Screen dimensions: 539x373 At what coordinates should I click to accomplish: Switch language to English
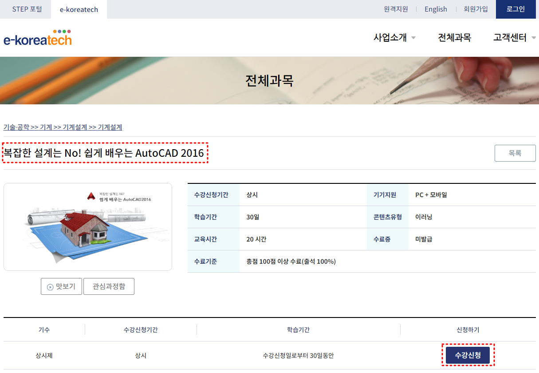tap(436, 9)
